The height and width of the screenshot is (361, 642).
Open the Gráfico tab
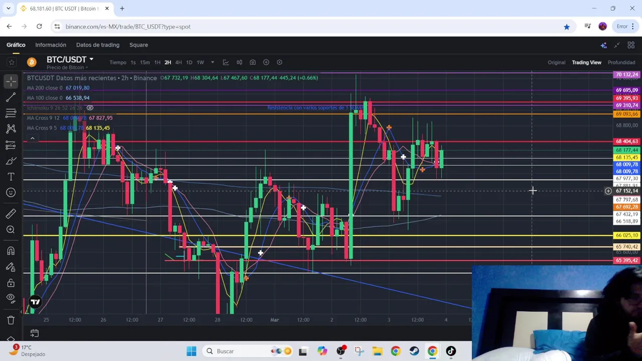pos(16,45)
